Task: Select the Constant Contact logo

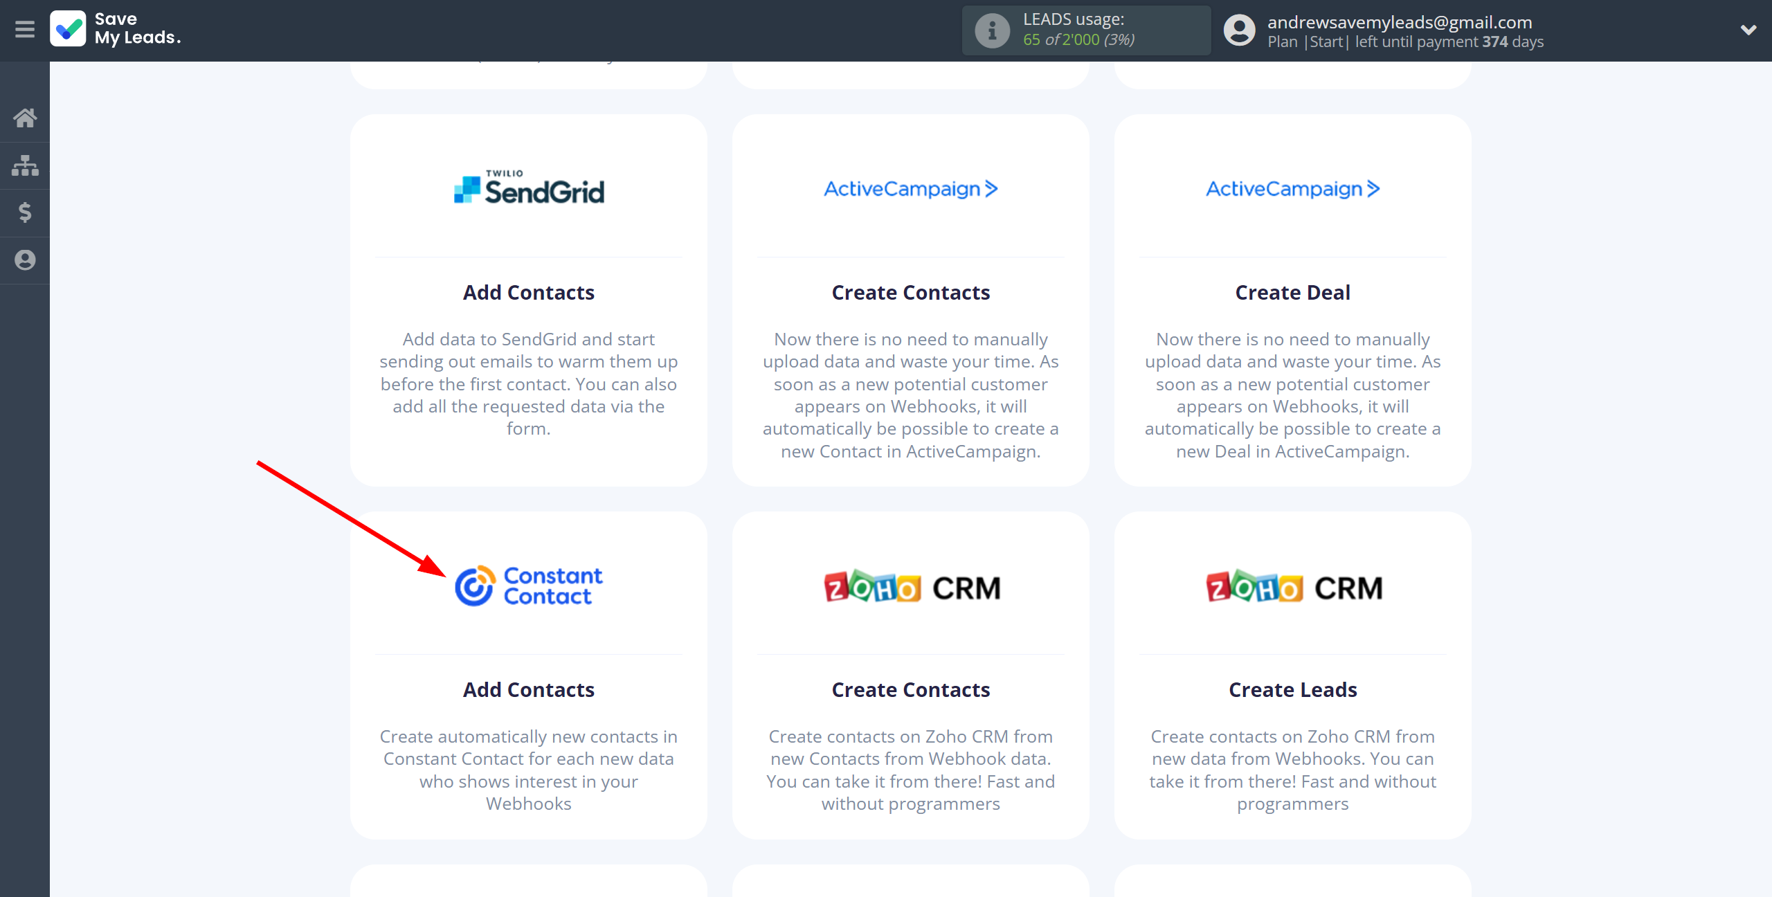Action: [x=529, y=586]
